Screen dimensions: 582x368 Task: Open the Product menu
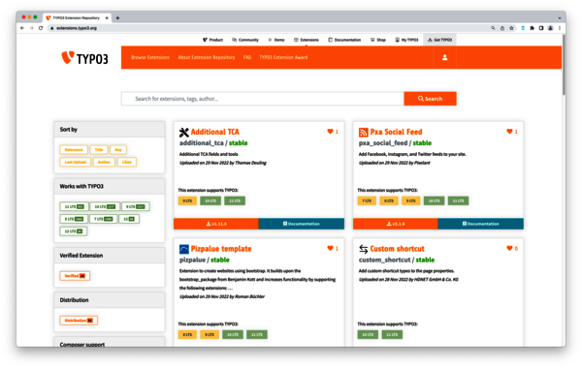point(212,40)
